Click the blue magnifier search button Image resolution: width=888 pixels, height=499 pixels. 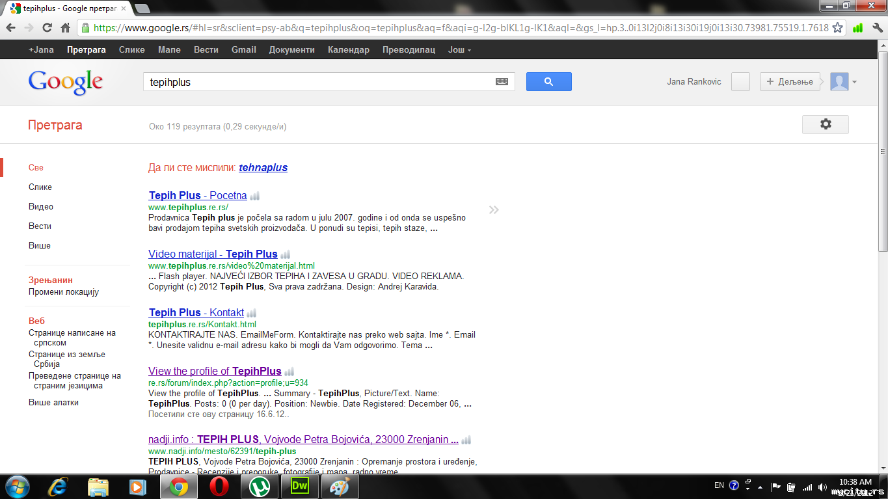coord(548,81)
